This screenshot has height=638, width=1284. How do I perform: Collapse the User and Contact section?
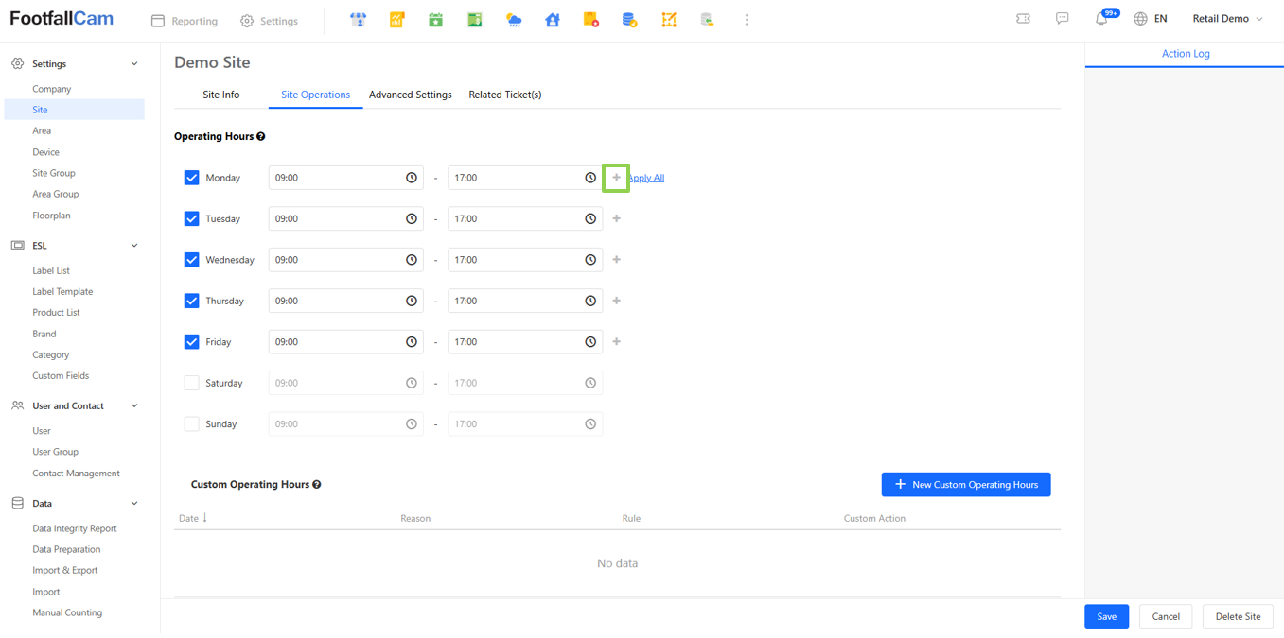134,405
